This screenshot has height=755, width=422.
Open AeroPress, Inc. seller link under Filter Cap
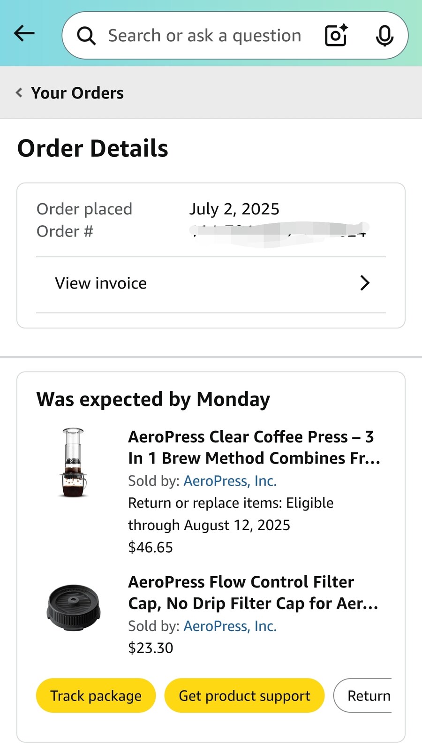pyautogui.click(x=230, y=626)
